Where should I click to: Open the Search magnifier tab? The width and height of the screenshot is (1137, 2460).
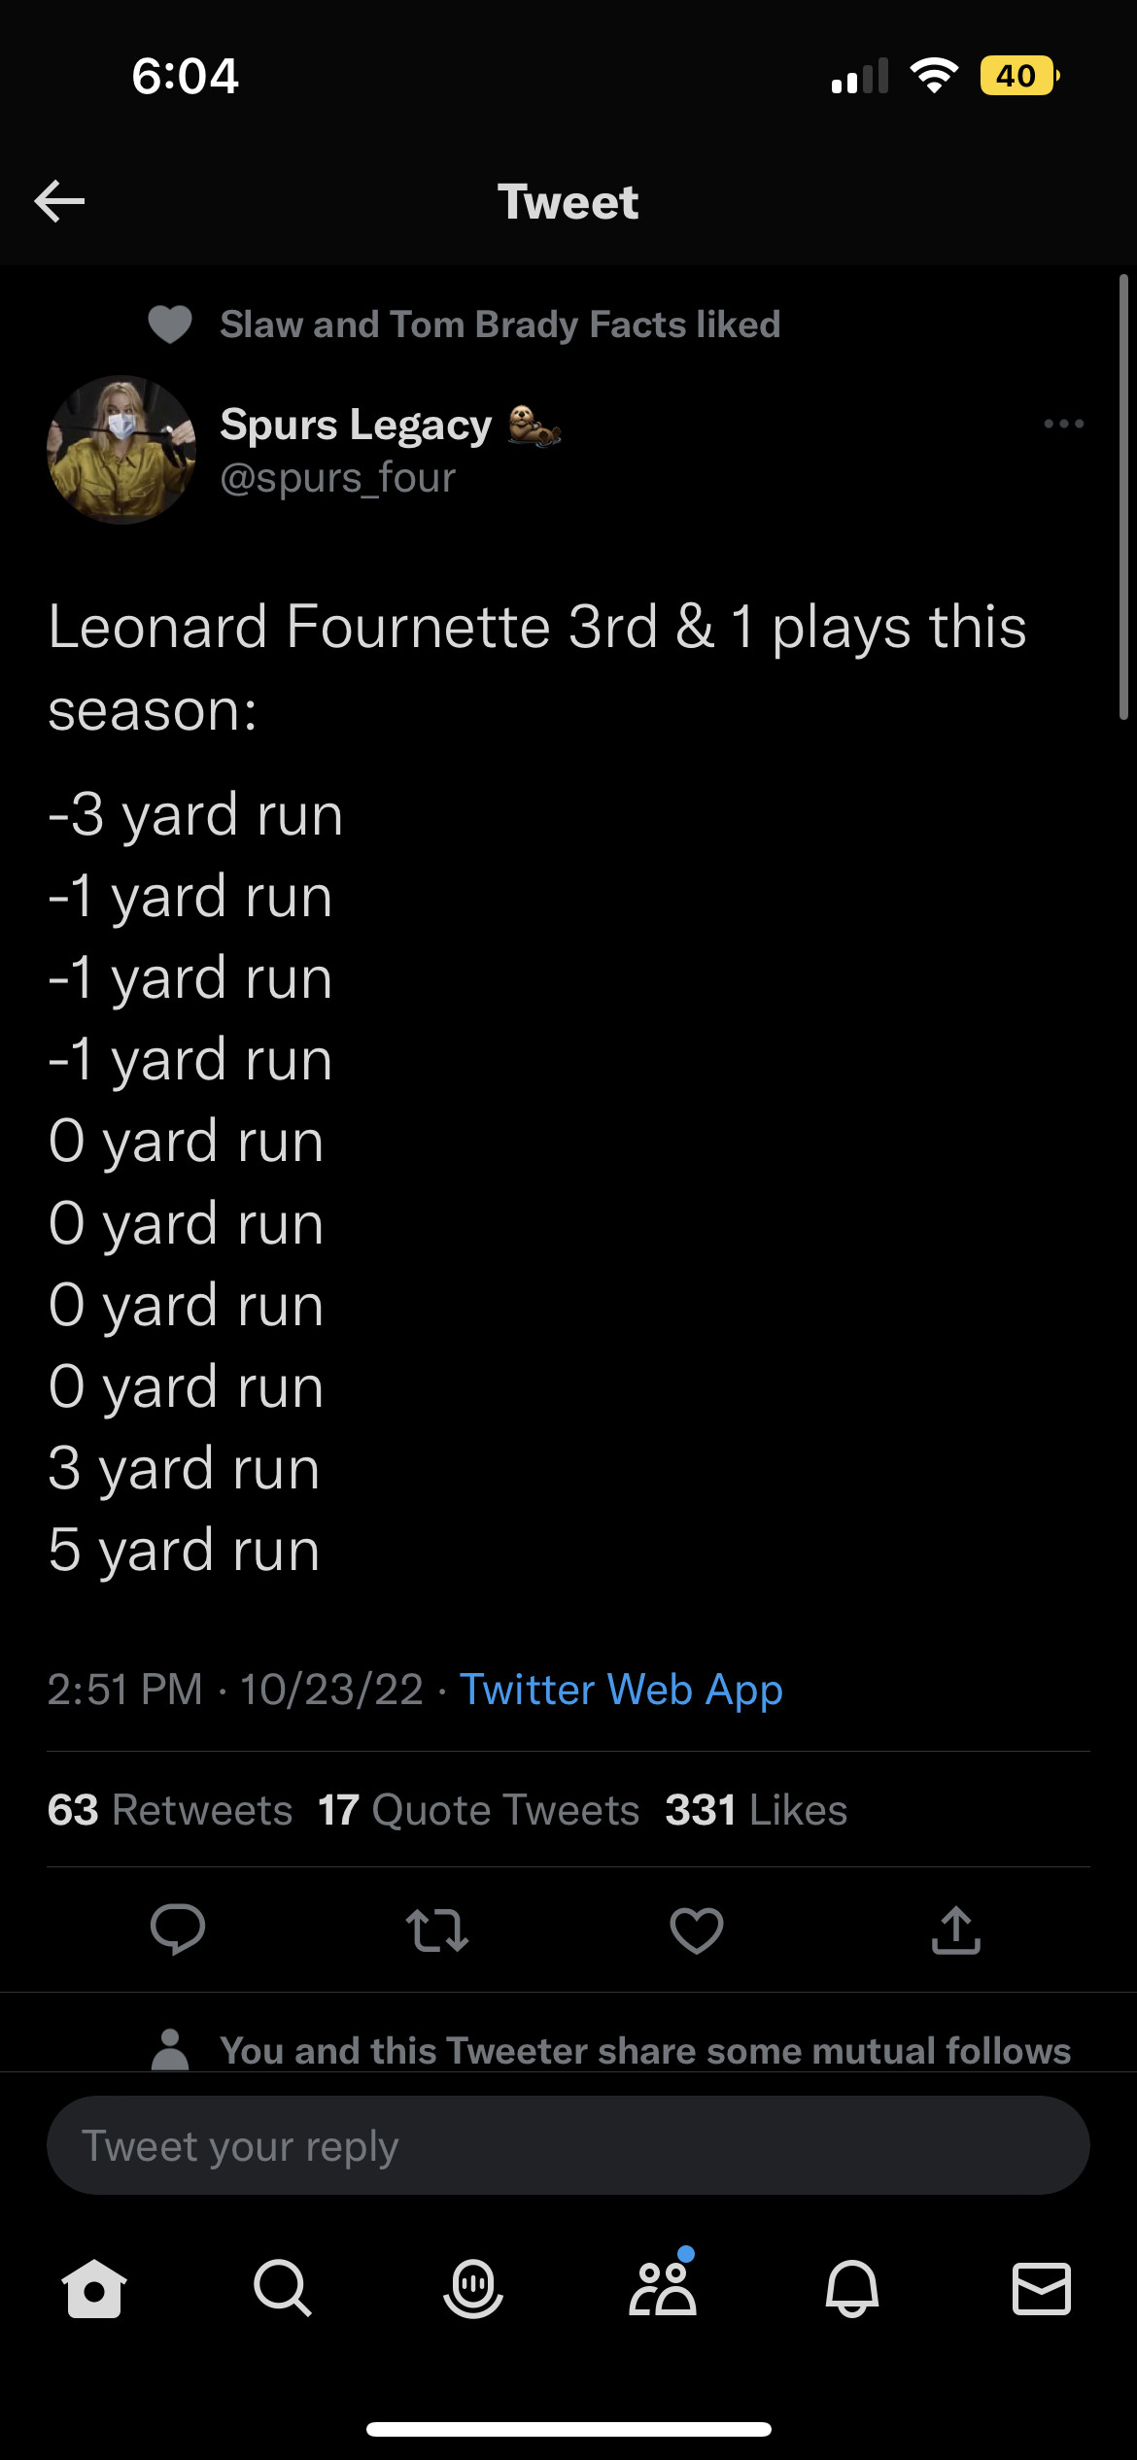click(282, 2289)
